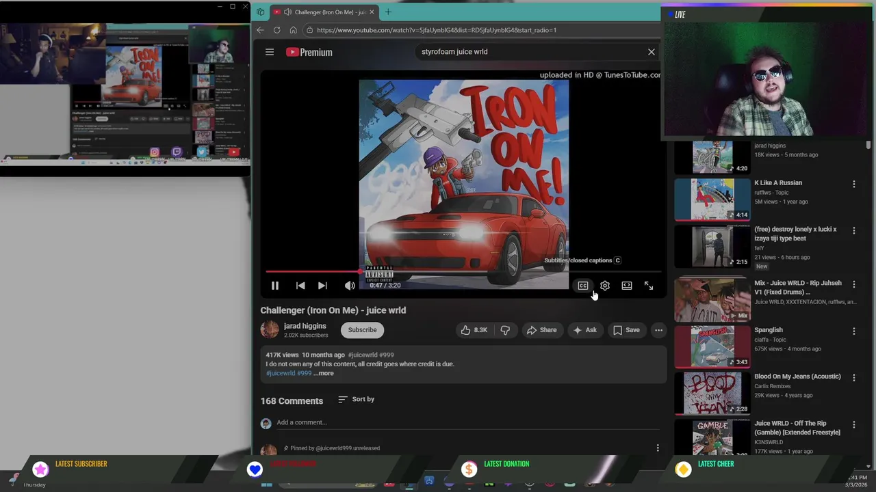876x492 pixels.
Task: Share the Challenger video
Action: [x=541, y=330]
